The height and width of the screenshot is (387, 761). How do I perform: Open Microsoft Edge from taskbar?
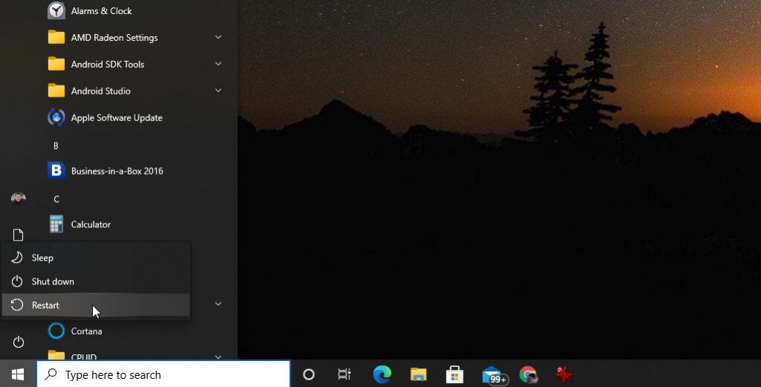(x=382, y=374)
